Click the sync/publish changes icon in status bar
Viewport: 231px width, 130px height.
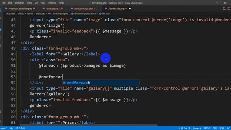click(11, 128)
